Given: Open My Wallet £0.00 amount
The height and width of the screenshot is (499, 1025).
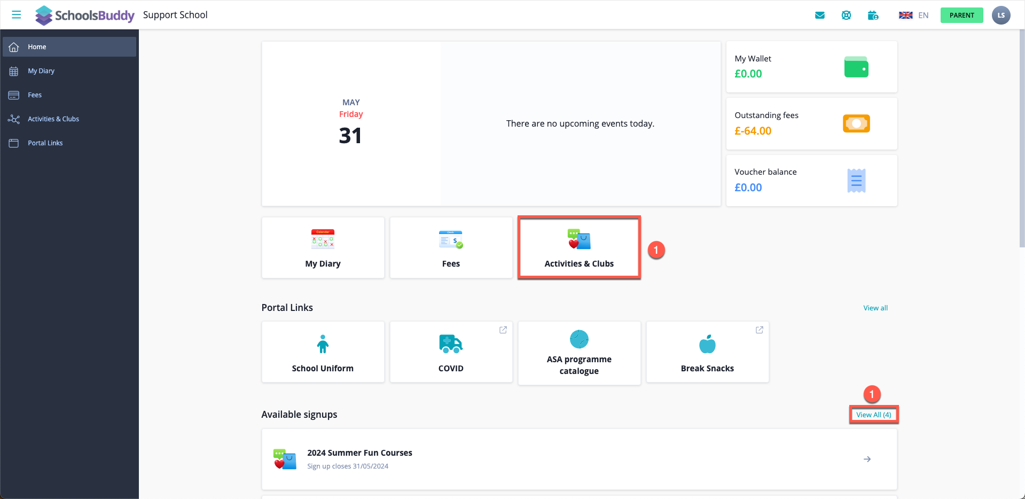Looking at the screenshot, I should coord(748,74).
